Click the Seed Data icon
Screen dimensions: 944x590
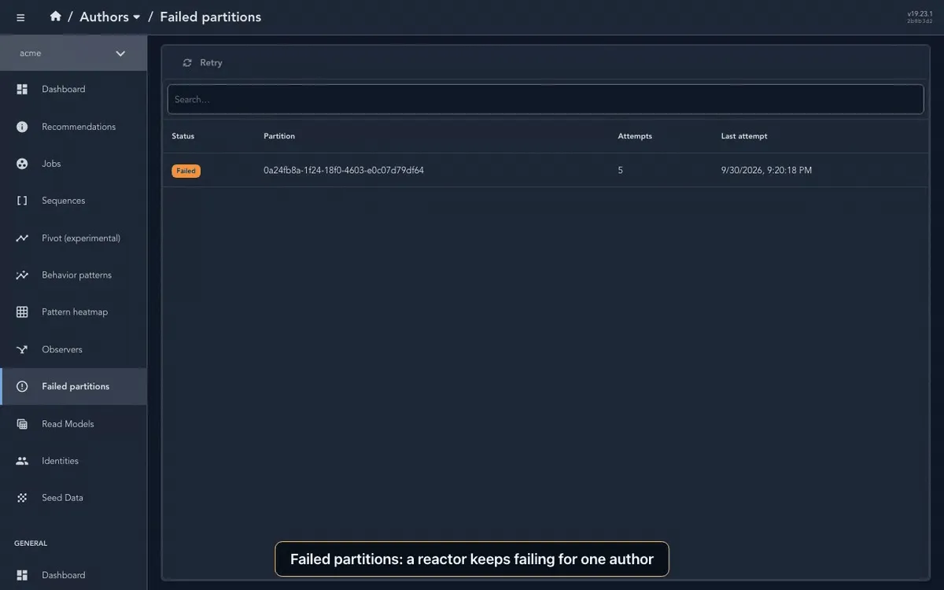[x=22, y=498]
